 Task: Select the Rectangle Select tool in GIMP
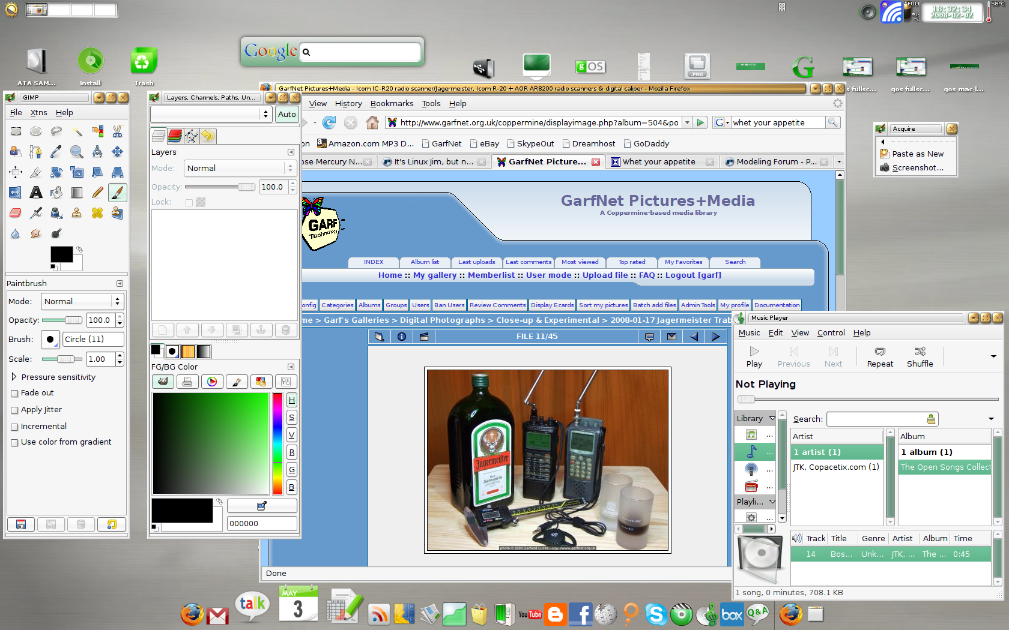click(x=16, y=131)
